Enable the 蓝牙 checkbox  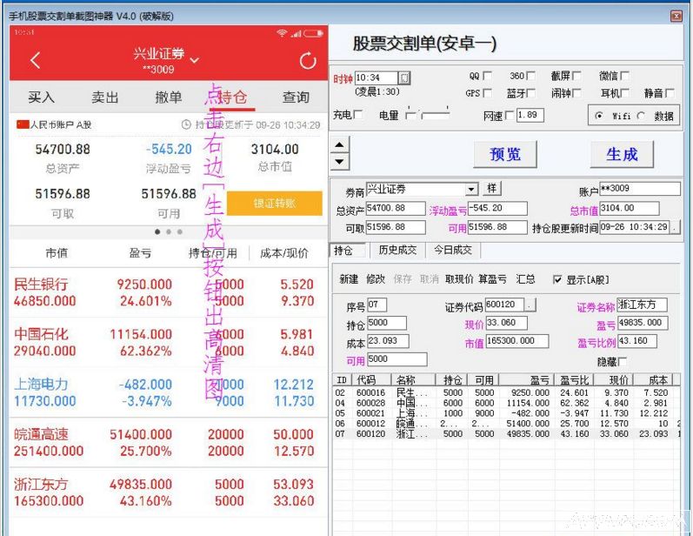pos(530,93)
